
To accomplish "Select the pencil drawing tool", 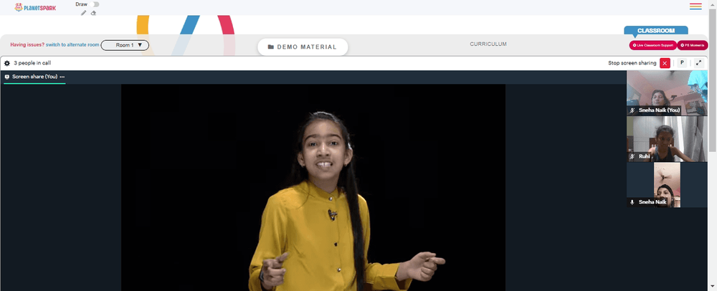I will click(x=83, y=13).
